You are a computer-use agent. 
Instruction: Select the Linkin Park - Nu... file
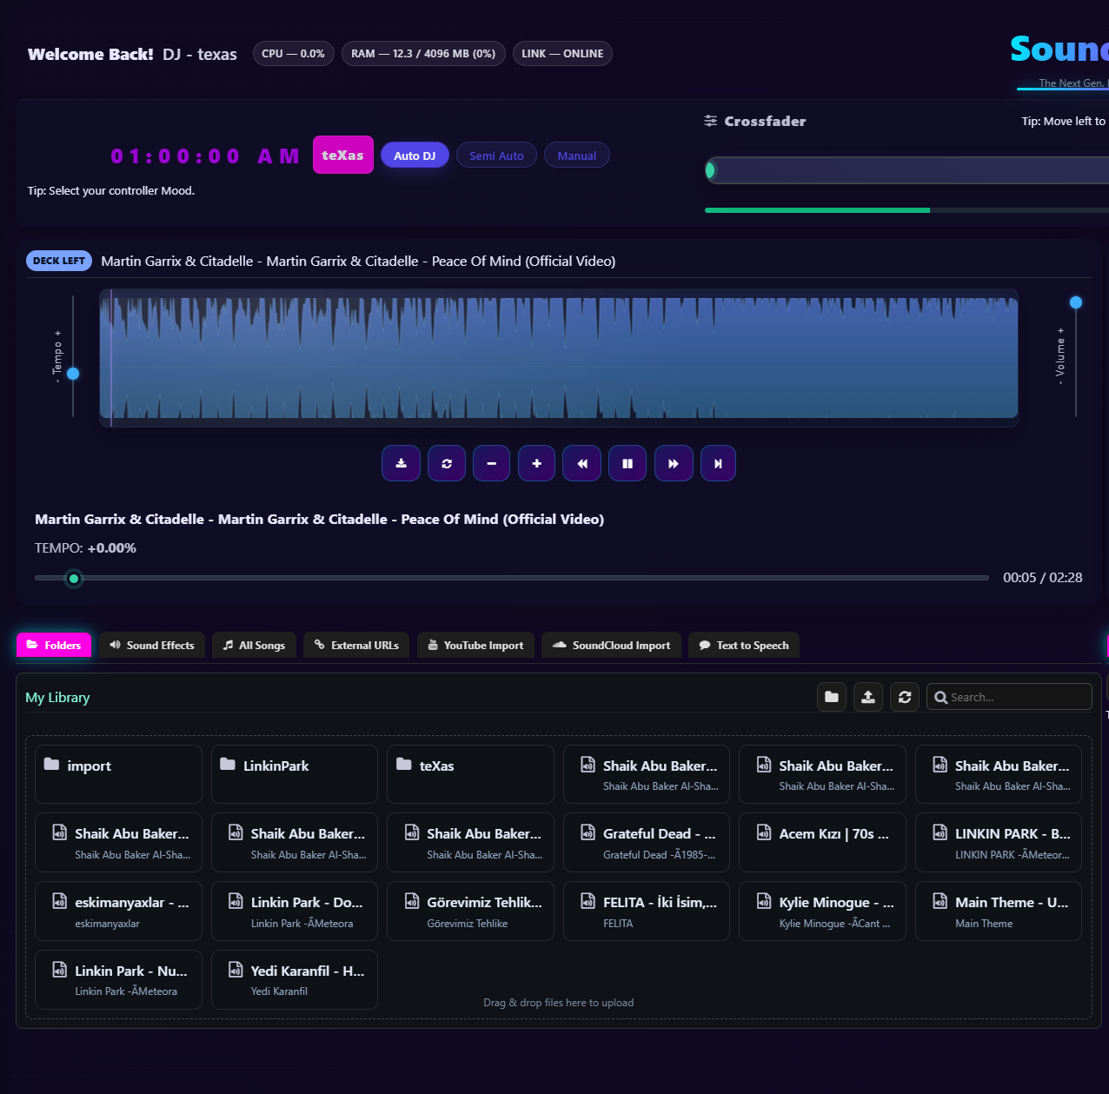[118, 979]
